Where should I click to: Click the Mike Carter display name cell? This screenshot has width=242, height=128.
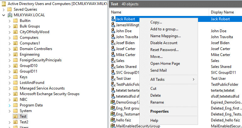220,55
